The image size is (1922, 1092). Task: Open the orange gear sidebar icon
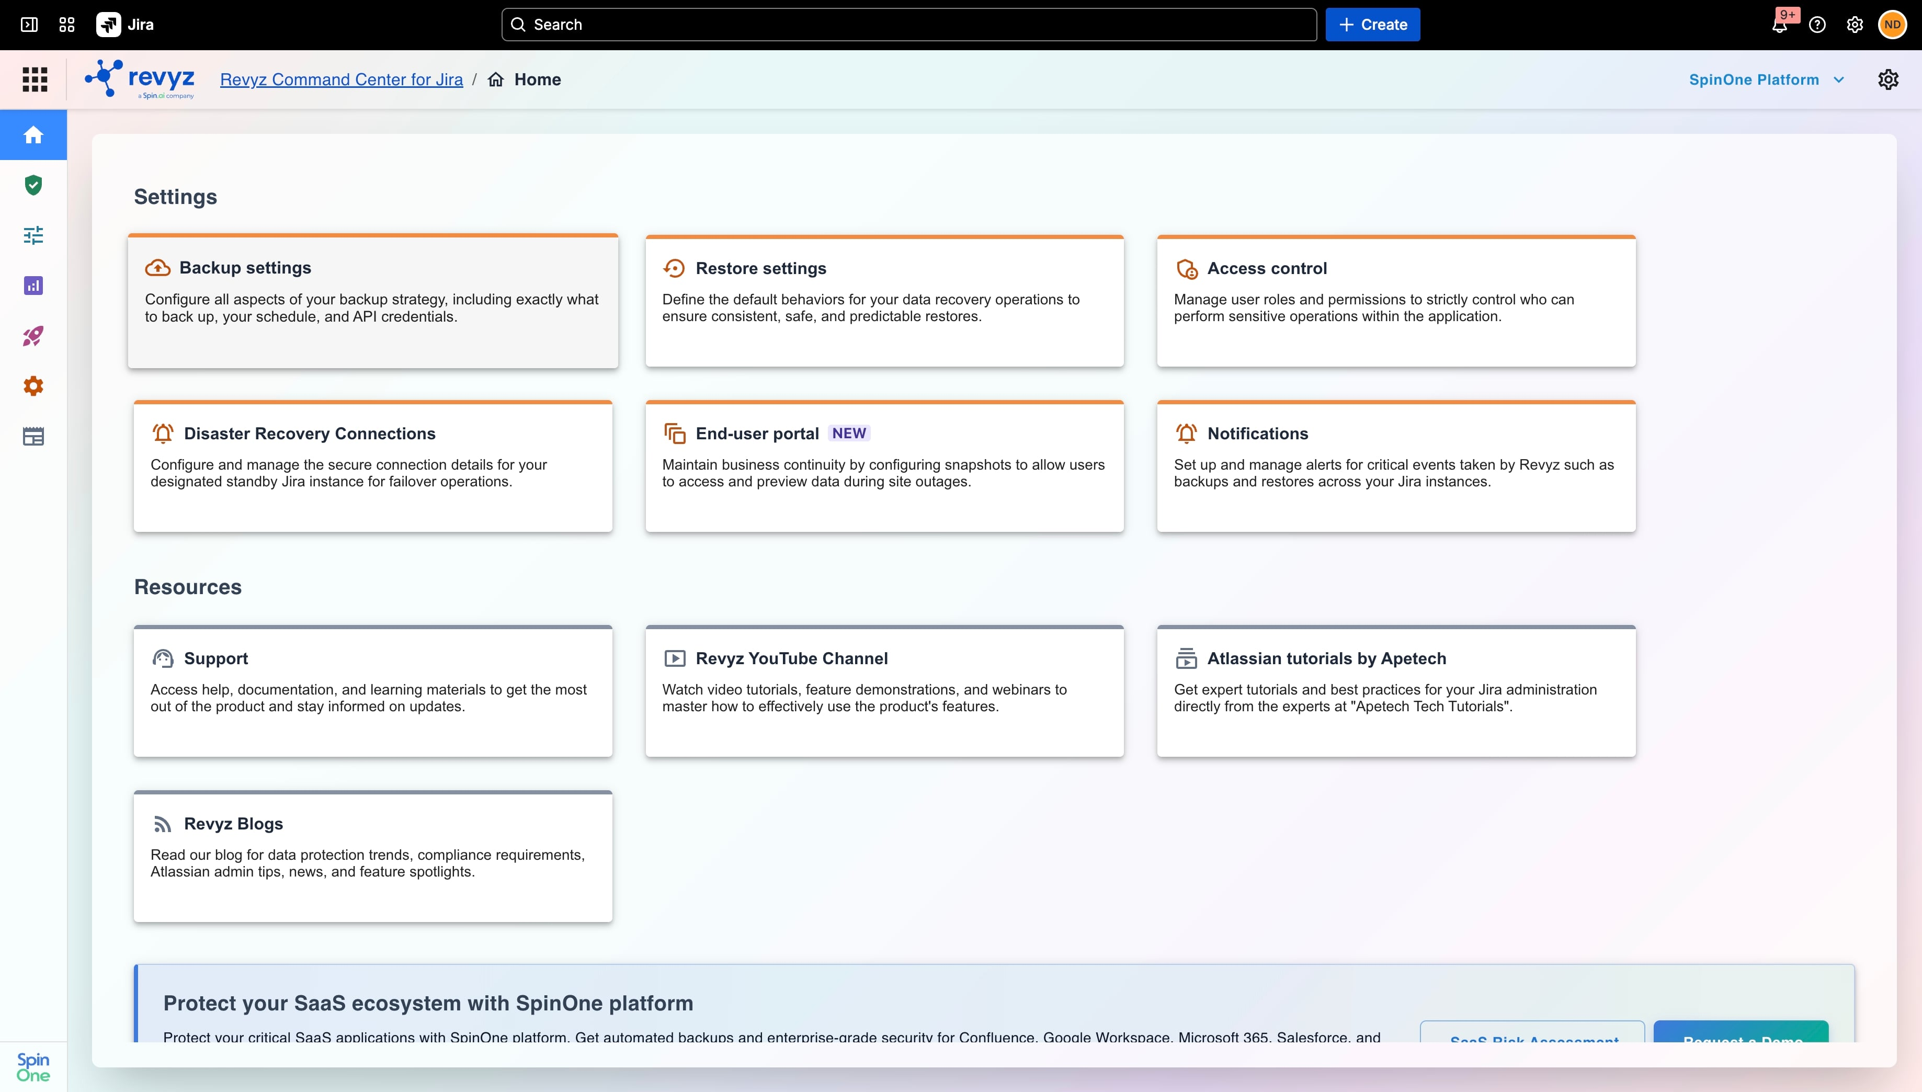point(33,386)
